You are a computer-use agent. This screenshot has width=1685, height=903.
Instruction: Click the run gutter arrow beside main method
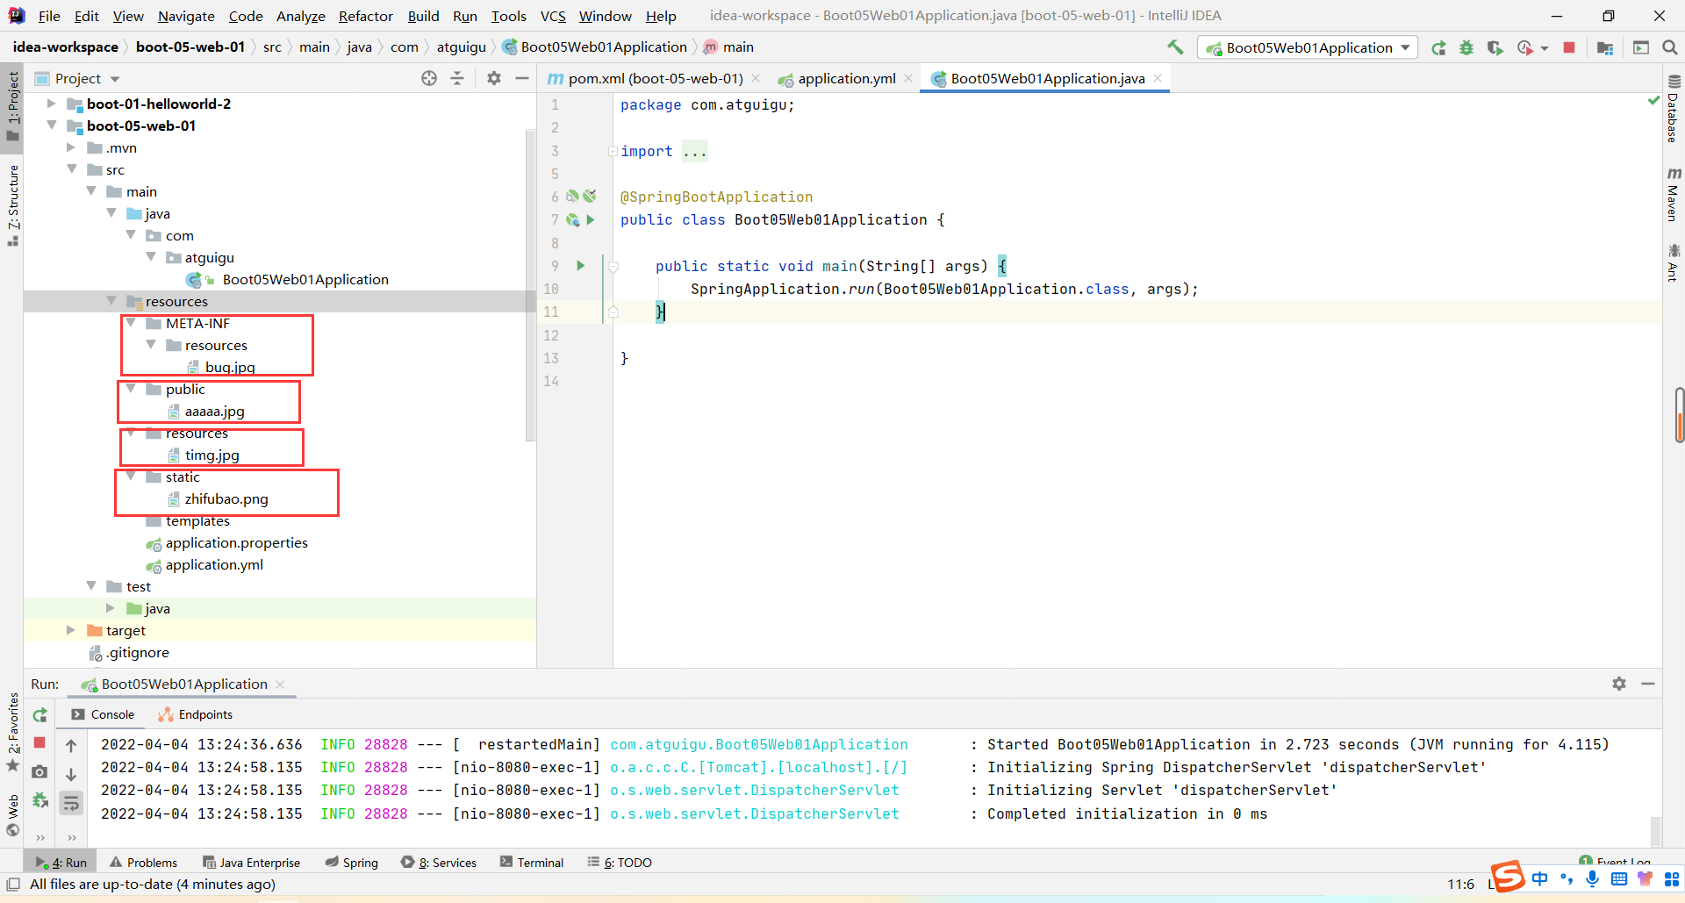coord(580,266)
